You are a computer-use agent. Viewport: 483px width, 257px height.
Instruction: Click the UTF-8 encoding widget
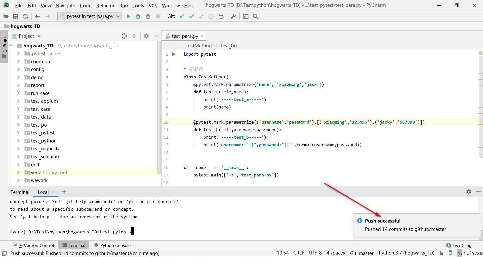[x=315, y=253]
